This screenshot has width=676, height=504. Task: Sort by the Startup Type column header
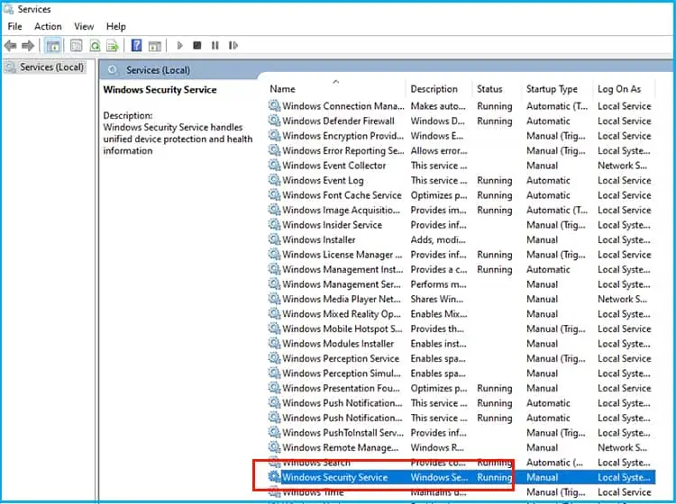point(557,89)
